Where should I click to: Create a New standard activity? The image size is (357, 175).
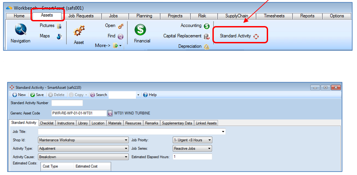(x=19, y=95)
